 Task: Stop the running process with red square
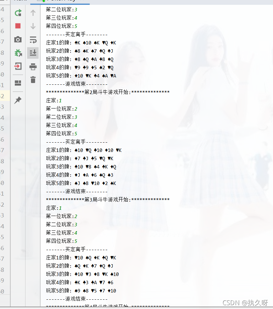point(18,26)
